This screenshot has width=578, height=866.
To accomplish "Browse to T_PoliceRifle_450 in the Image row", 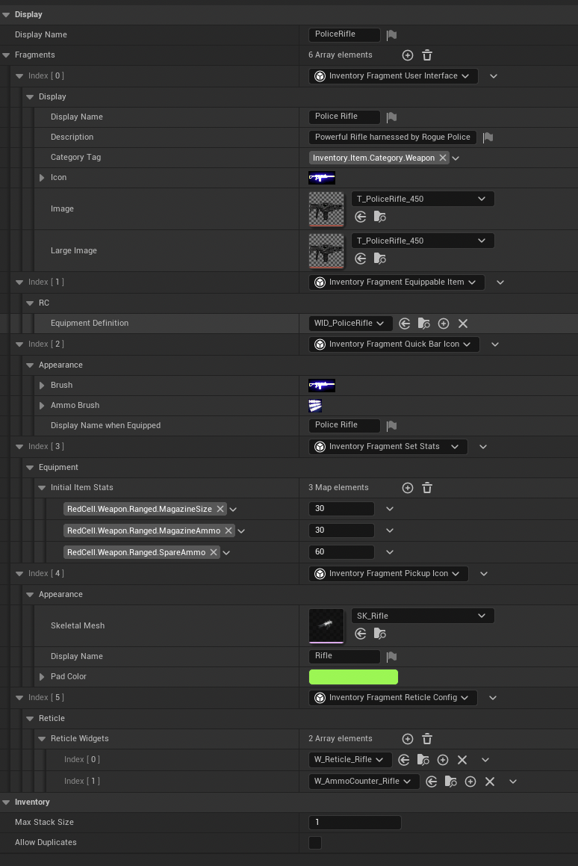I will [x=380, y=217].
